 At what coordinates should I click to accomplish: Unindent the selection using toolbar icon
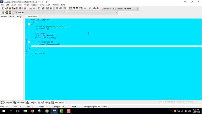click(60, 9)
